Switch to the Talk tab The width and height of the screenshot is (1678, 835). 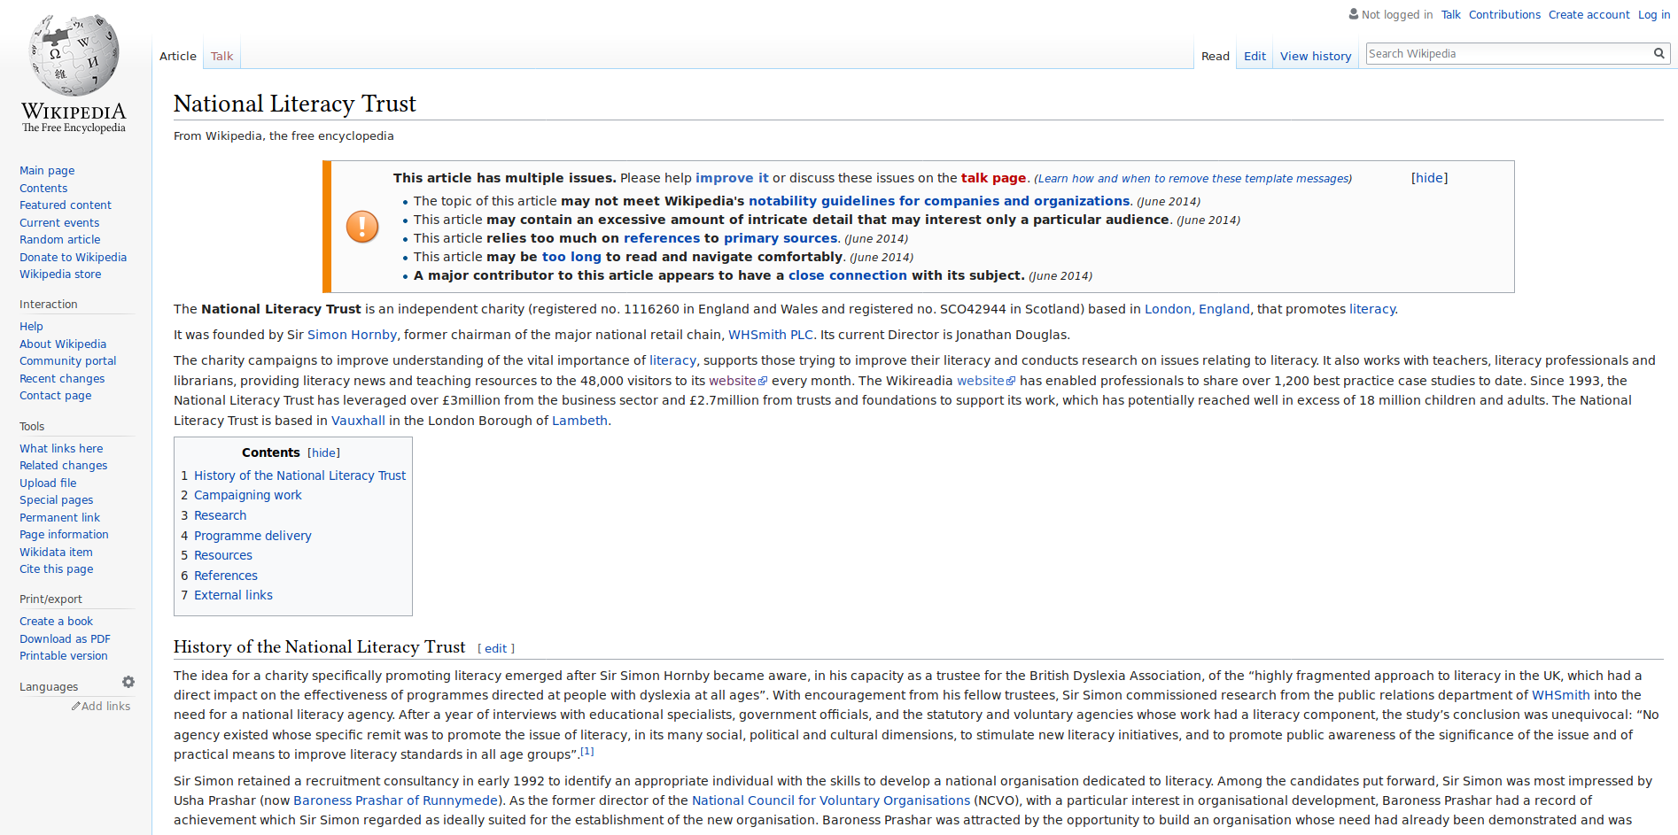(221, 56)
